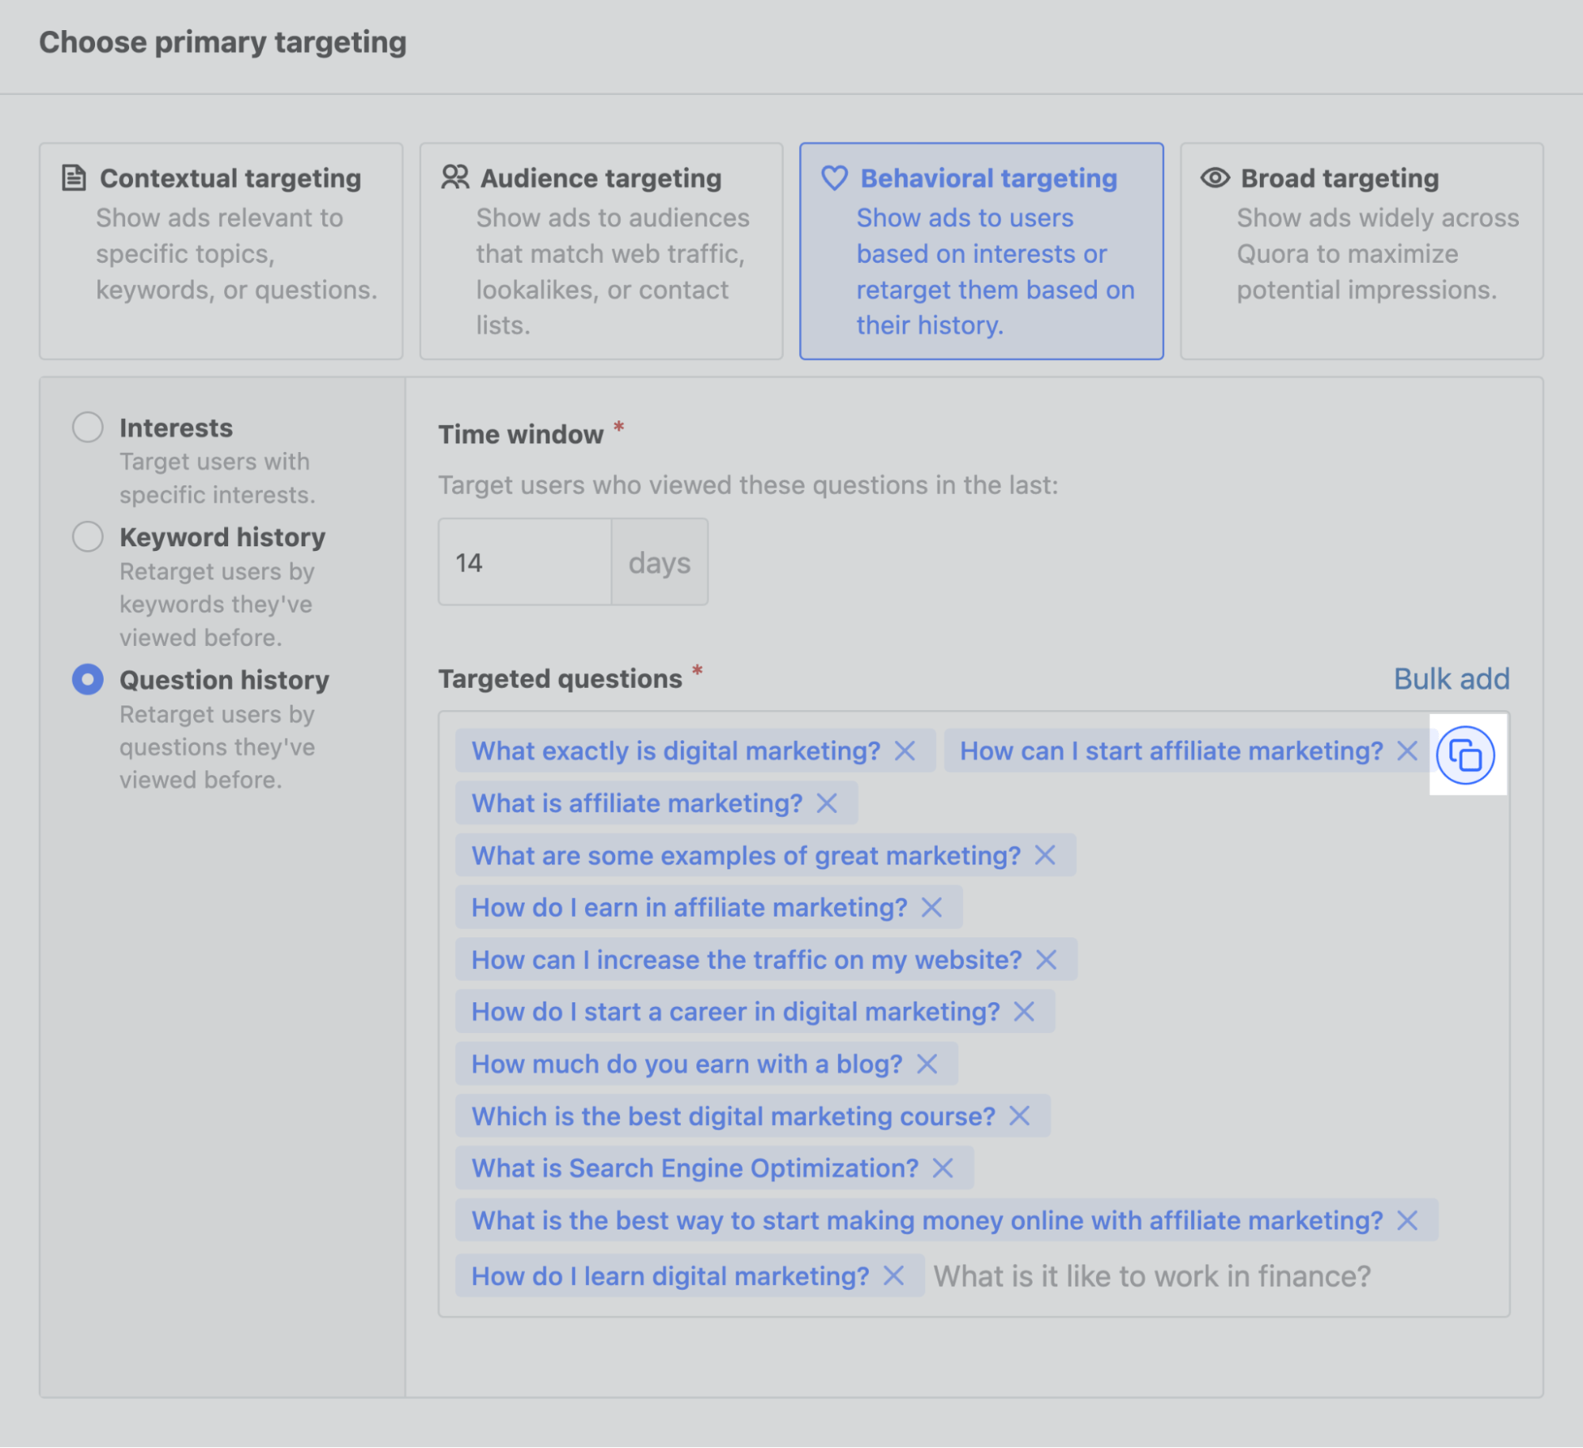Click the targeted questions text entry area
The height and width of the screenshot is (1448, 1583).
click(x=1148, y=1275)
